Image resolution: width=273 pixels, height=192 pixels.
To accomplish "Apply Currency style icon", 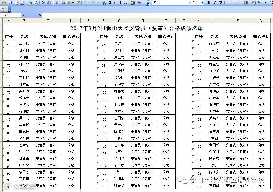I will coord(254,3).
